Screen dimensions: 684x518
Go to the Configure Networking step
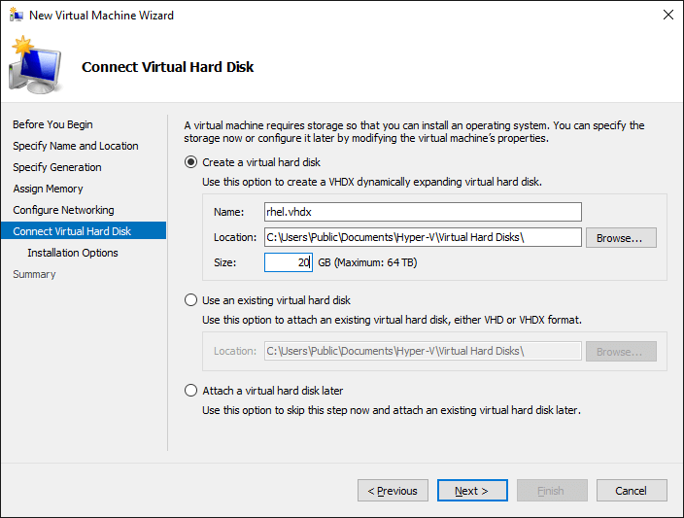click(64, 210)
